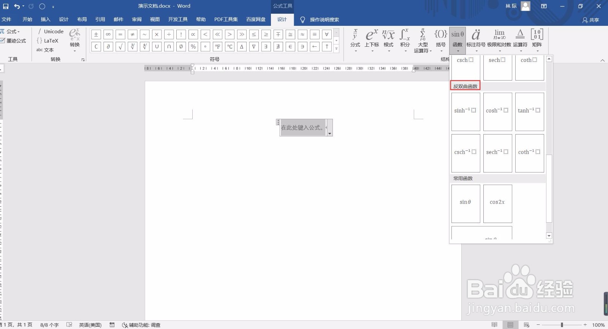Insert the for-all symbol
This screenshot has height=329, width=608.
pyautogui.click(x=327, y=35)
